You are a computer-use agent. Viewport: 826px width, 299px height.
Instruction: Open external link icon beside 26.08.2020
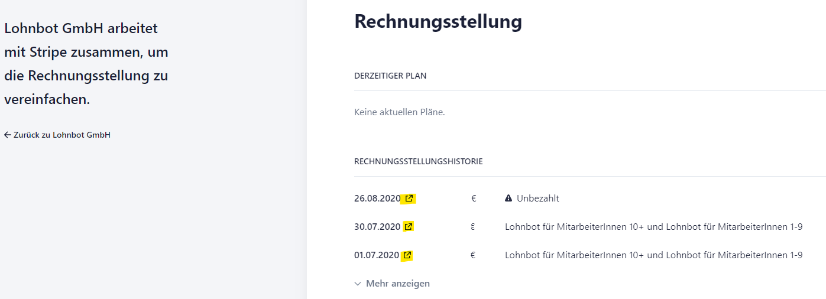click(409, 199)
